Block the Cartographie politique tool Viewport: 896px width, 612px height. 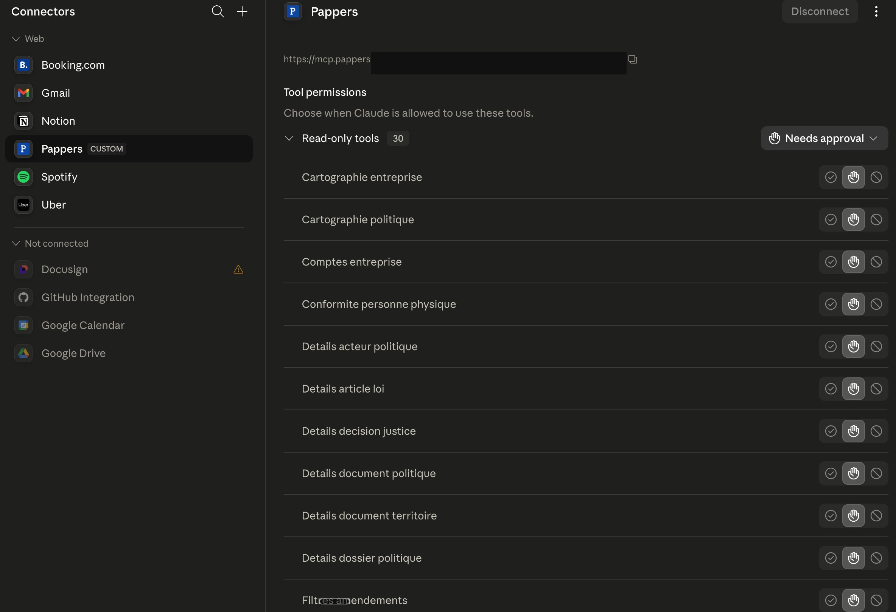(x=876, y=219)
